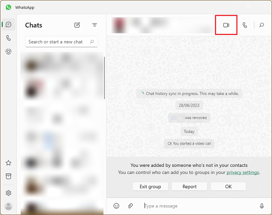The height and width of the screenshot is (215, 272).
Task: Open the group info from the chat header
Action: [162, 25]
